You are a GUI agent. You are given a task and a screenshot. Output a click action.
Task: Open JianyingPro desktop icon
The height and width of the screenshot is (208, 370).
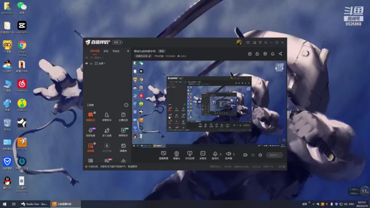pos(22,27)
